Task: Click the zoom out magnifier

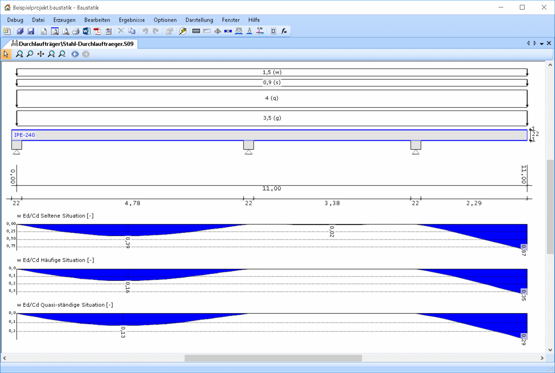Action: point(62,54)
